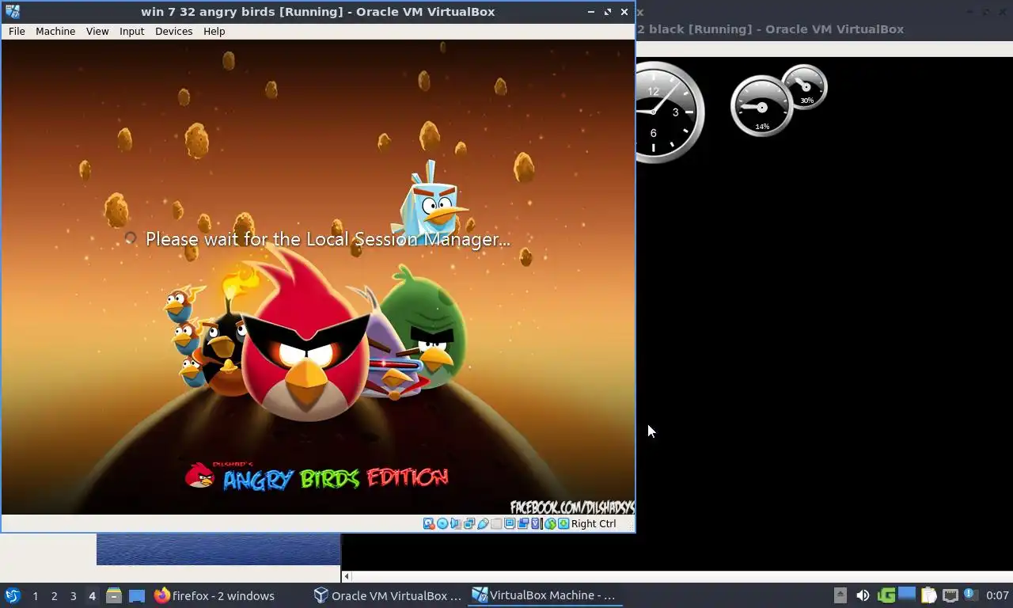Switch to workspace 3
The image size is (1013, 608).
73,595
